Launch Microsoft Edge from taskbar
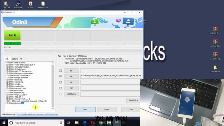This screenshot has width=224, height=126. pos(85,123)
